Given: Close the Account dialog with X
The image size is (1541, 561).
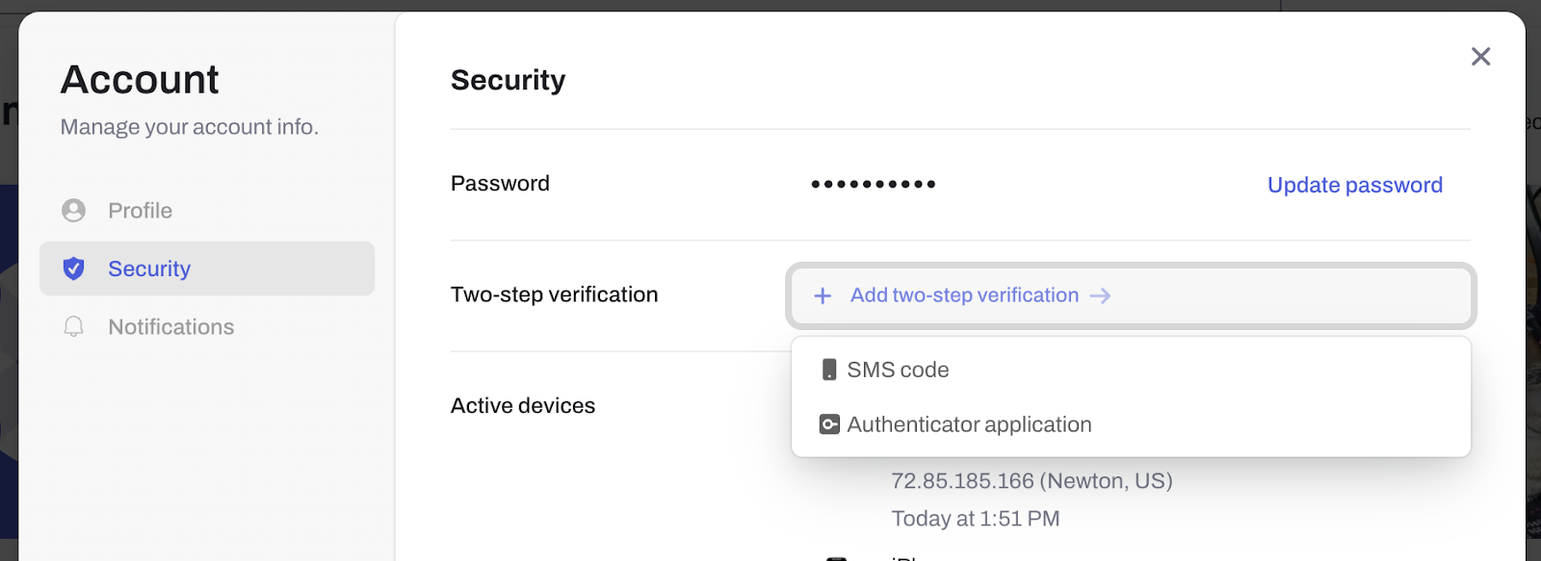Looking at the screenshot, I should (x=1481, y=57).
